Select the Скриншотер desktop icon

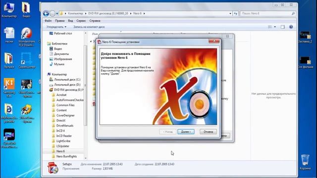tap(26, 60)
